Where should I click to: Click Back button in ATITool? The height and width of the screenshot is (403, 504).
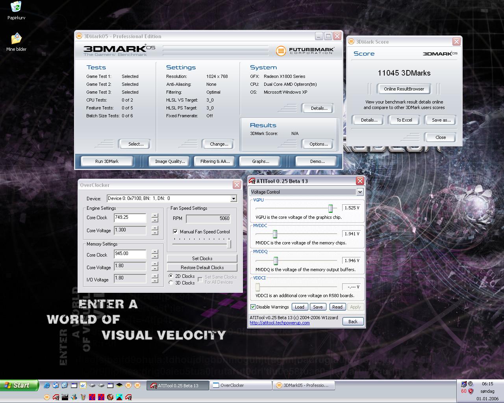(353, 322)
